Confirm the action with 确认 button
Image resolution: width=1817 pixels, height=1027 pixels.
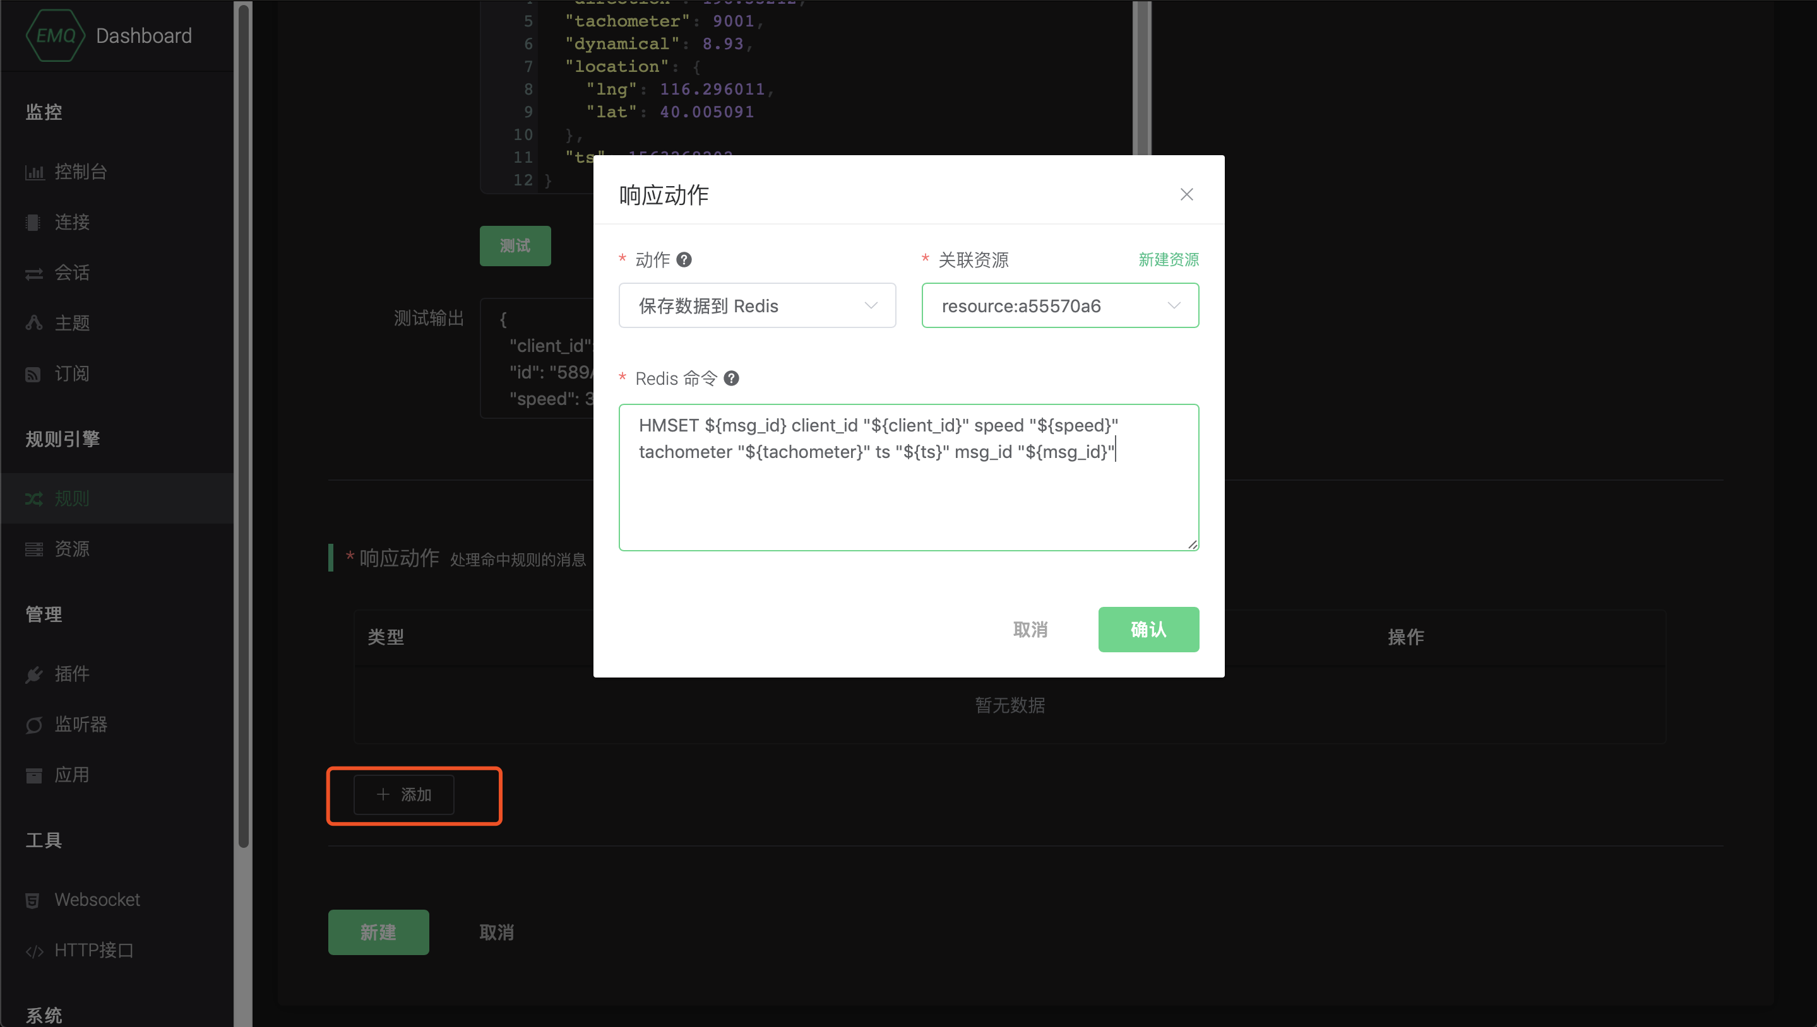pos(1148,629)
